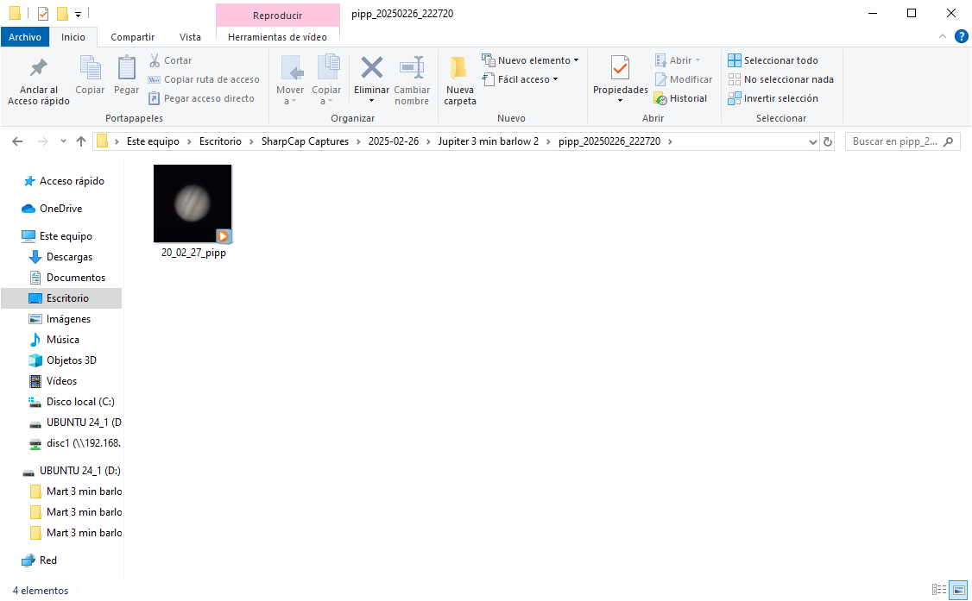Click Invertir selección

click(x=773, y=98)
